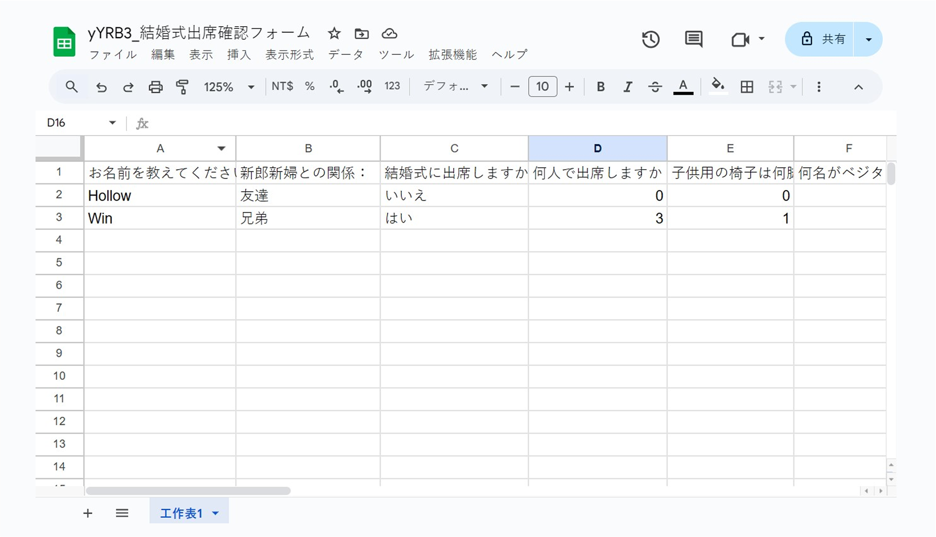The height and width of the screenshot is (537, 936).
Task: Expand the name box dropdown
Action: (x=112, y=122)
